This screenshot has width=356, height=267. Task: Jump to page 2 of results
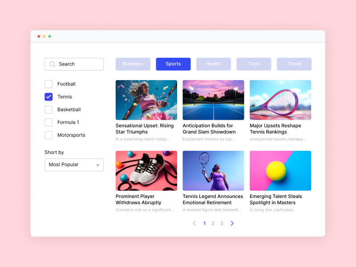coord(213,223)
